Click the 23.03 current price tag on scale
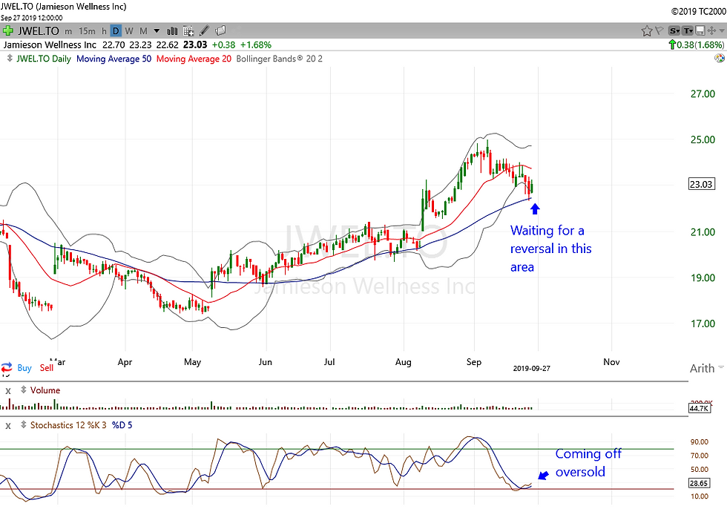 tap(701, 184)
